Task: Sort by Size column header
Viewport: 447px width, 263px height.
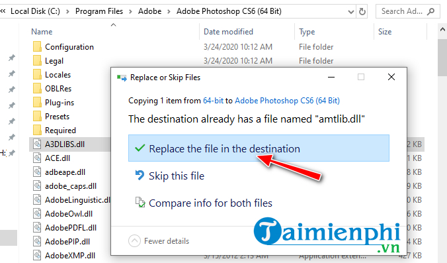Action: tap(385, 32)
